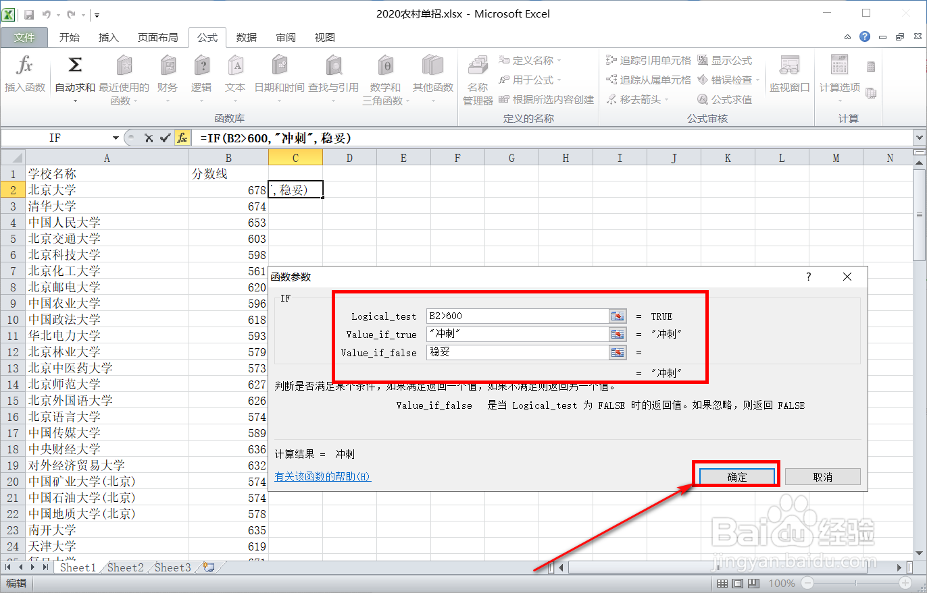Switch to the Review (审阅) tab

click(x=286, y=38)
